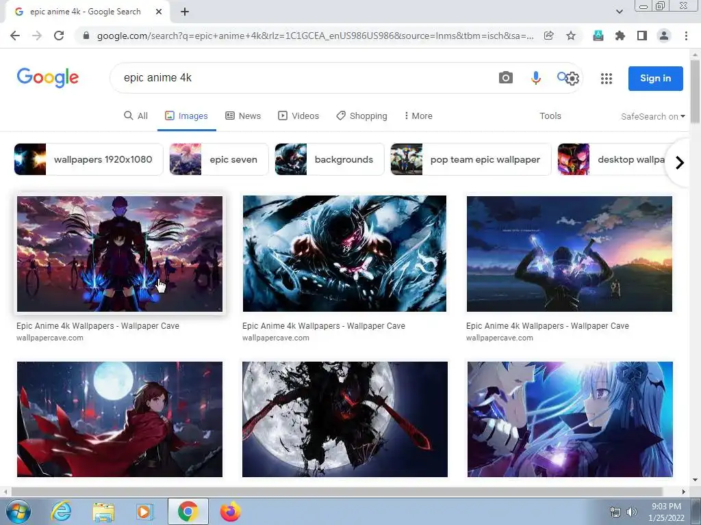The image size is (701, 525).
Task: Open the twin swords night sky image
Action: pyautogui.click(x=569, y=254)
